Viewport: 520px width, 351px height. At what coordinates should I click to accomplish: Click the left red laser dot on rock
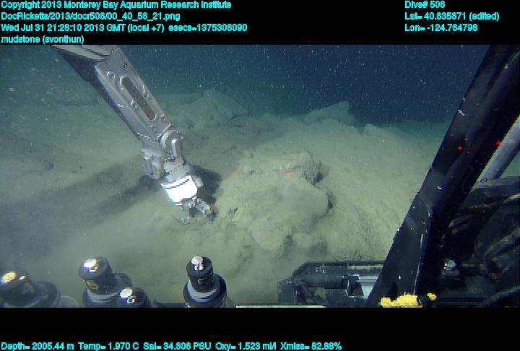[x=236, y=175]
